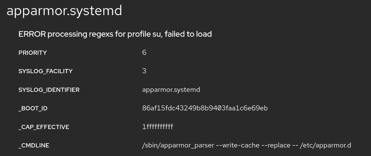371x156 pixels.
Task: Select the 1ffffffffff capability value
Action: pos(158,127)
